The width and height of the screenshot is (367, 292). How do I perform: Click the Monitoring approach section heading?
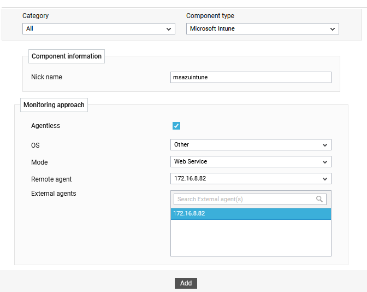[x=54, y=105]
